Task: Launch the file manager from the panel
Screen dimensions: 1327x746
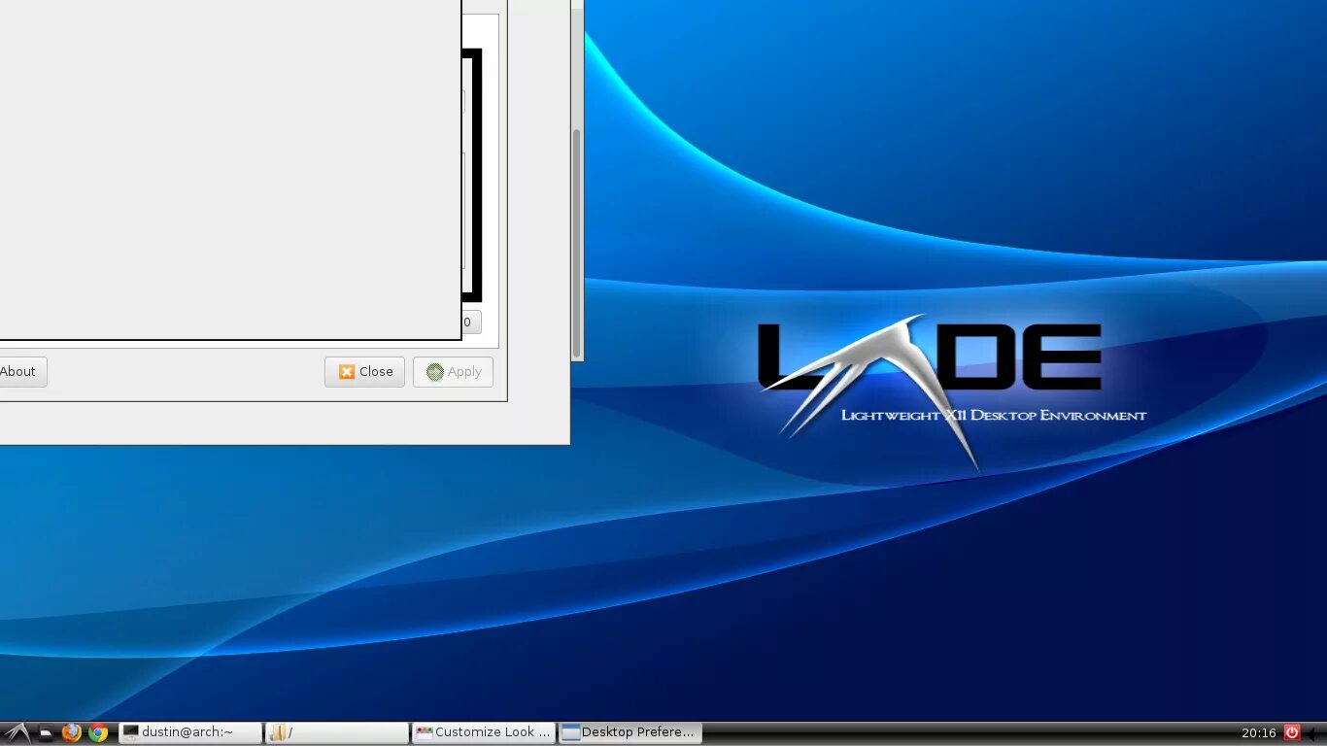Action: click(x=46, y=733)
